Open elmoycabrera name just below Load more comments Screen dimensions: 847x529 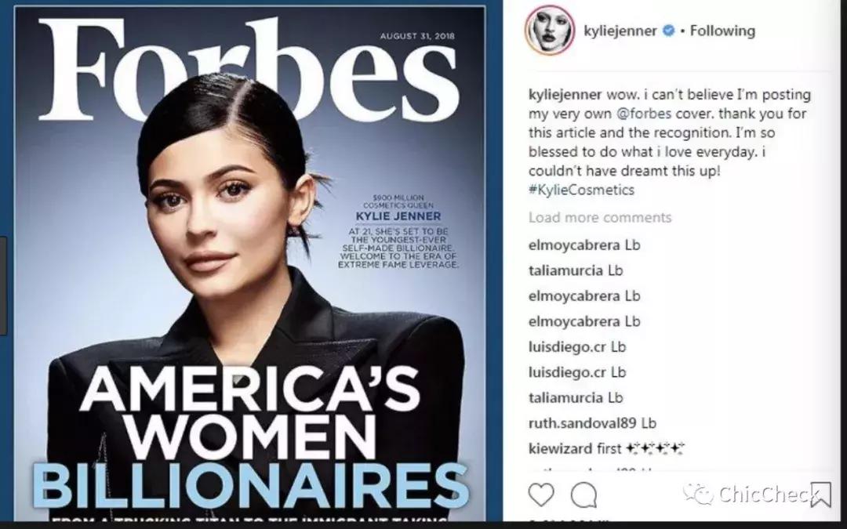click(574, 245)
